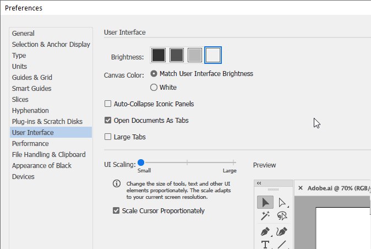Image resolution: width=371 pixels, height=249 pixels.
Task: Select the Pen tool in preview toolbar
Action: 265,231
